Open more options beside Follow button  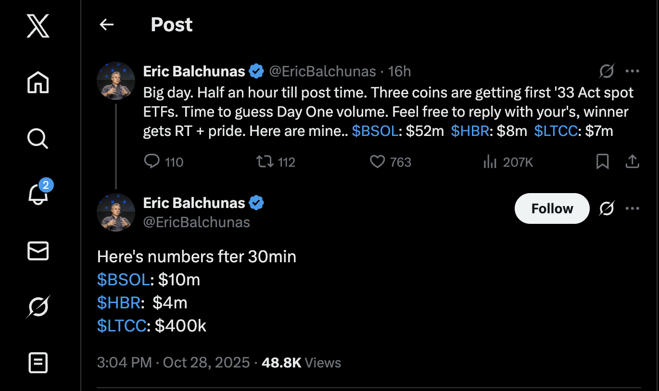632,208
